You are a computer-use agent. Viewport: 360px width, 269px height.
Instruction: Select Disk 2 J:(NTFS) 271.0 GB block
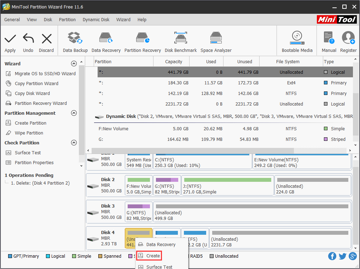[227, 185]
